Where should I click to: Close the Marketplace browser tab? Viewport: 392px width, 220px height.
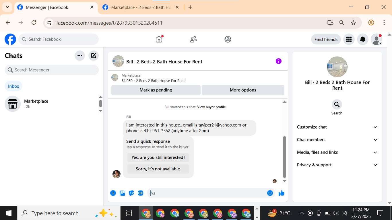point(177,7)
